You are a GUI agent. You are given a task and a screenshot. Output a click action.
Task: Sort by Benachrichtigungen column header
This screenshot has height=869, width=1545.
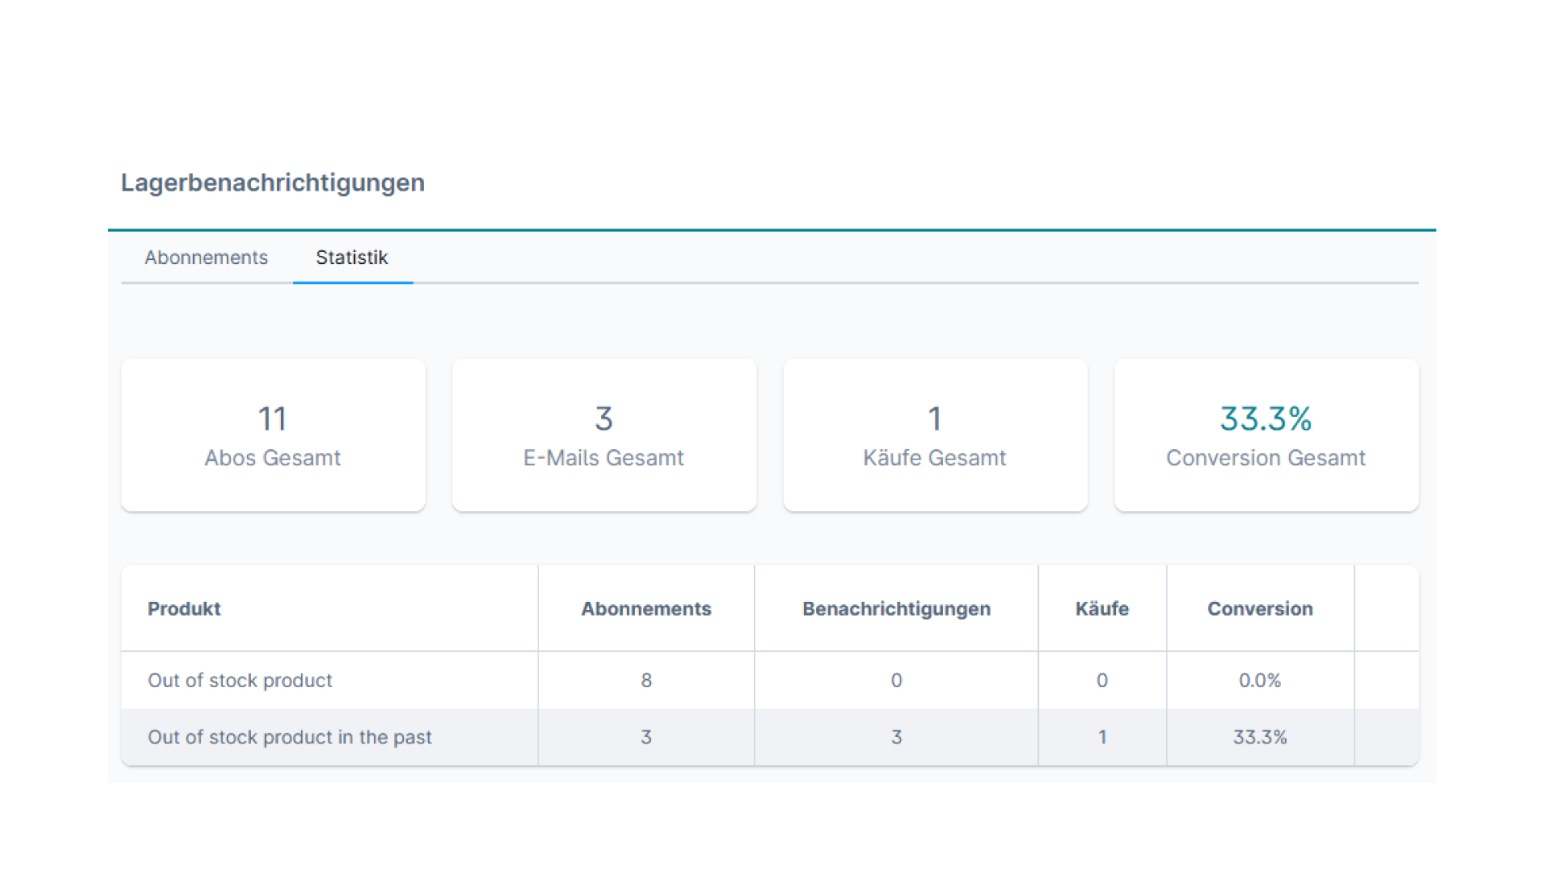[x=896, y=609]
